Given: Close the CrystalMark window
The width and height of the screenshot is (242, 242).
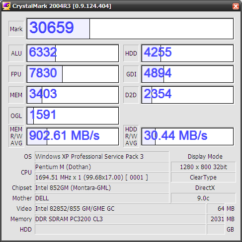Looking at the screenshot, I should [x=236, y=6].
